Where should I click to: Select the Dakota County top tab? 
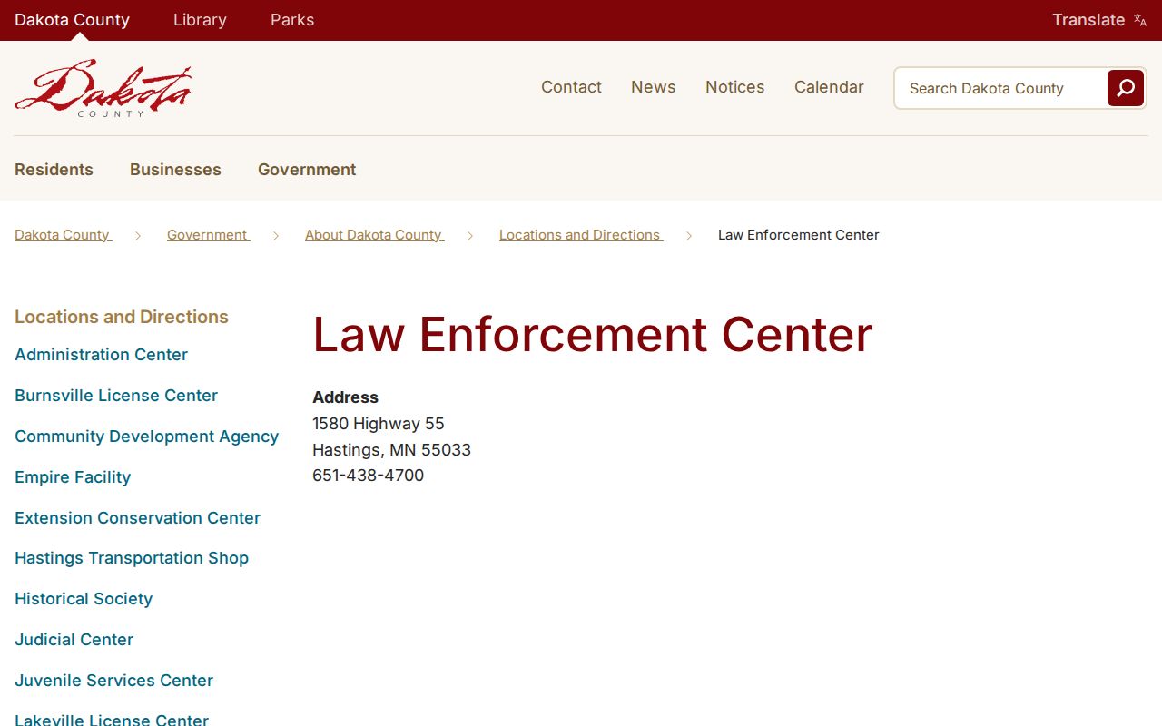point(72,20)
